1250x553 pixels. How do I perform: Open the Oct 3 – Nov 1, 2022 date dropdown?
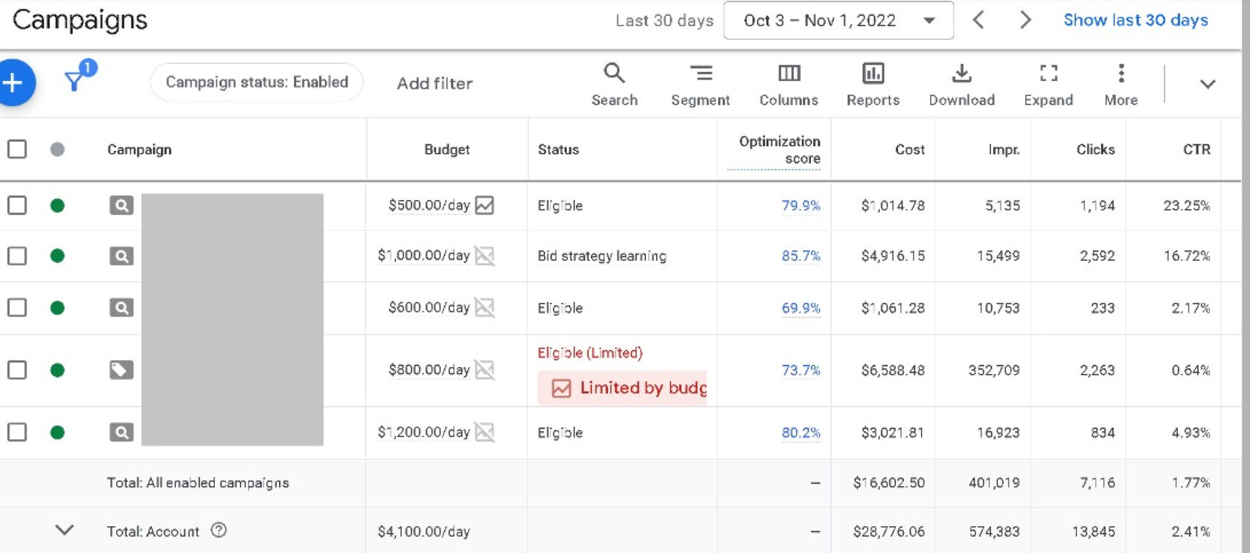[839, 21]
